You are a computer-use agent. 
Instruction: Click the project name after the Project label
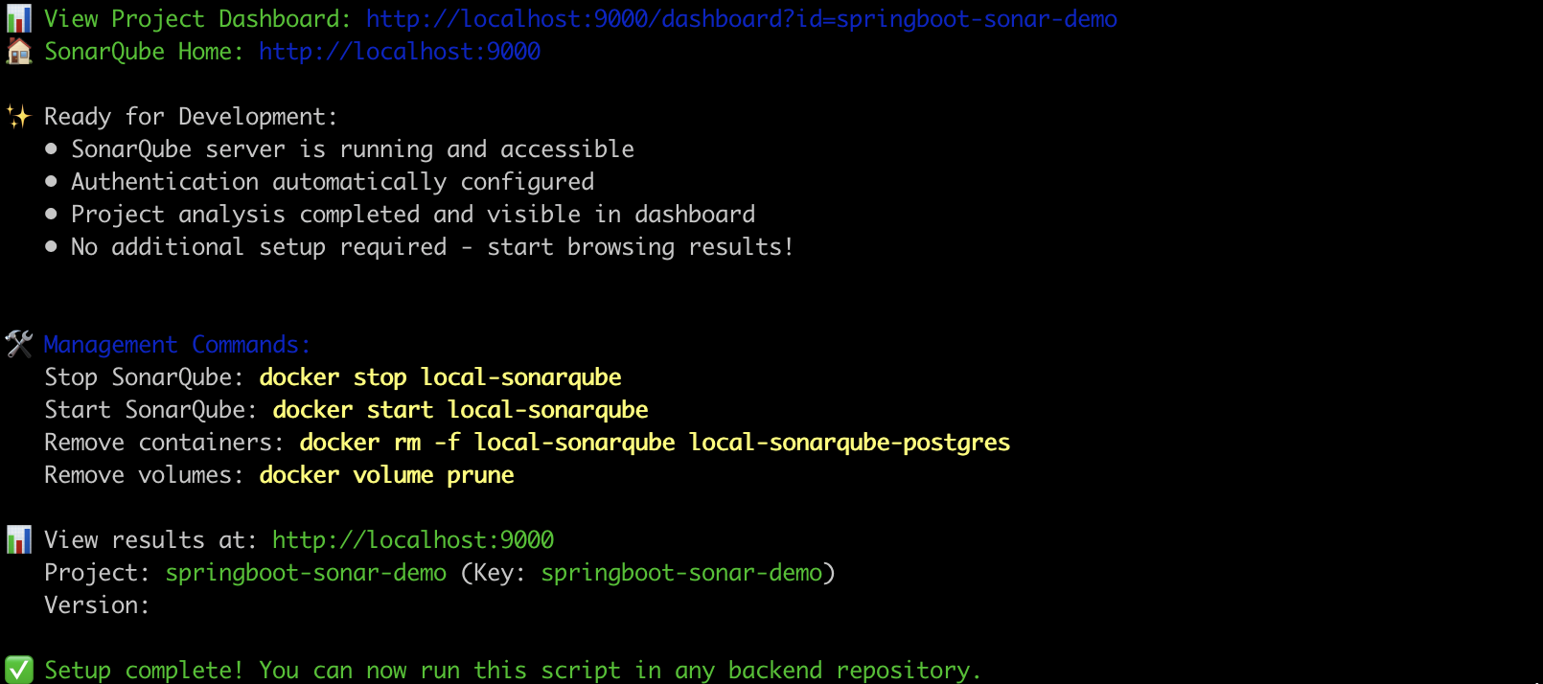(306, 573)
